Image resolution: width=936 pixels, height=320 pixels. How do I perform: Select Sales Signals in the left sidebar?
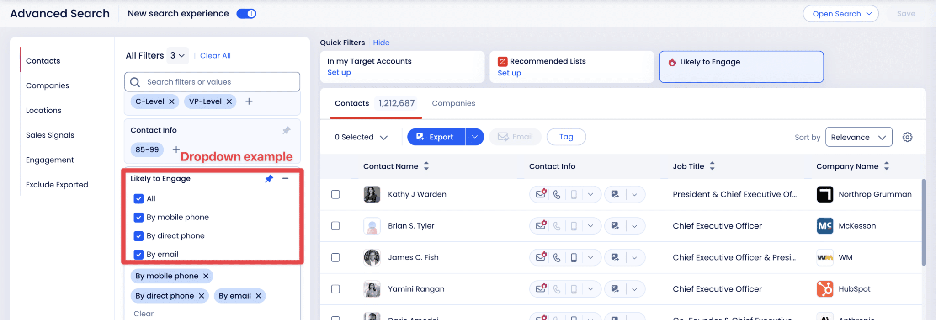tap(50, 135)
